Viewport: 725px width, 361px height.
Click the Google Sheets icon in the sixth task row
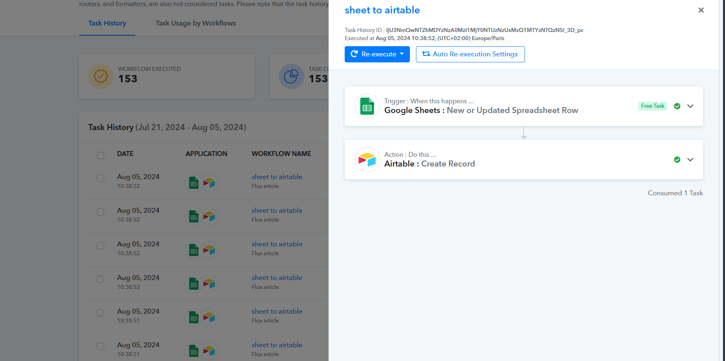click(194, 351)
